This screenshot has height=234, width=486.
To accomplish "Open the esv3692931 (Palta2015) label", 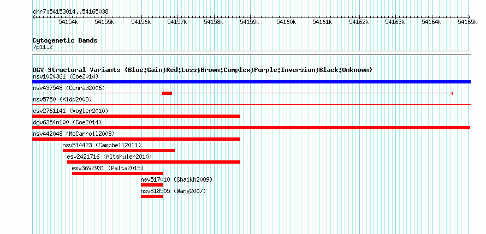I will tap(108, 168).
